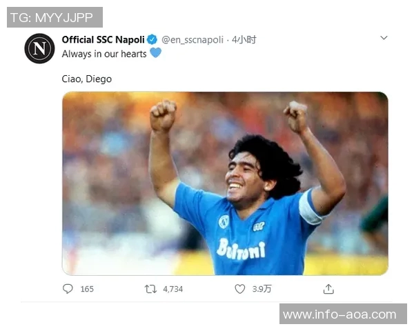Click the TG: MYYJJPP watermark label

(x=55, y=17)
